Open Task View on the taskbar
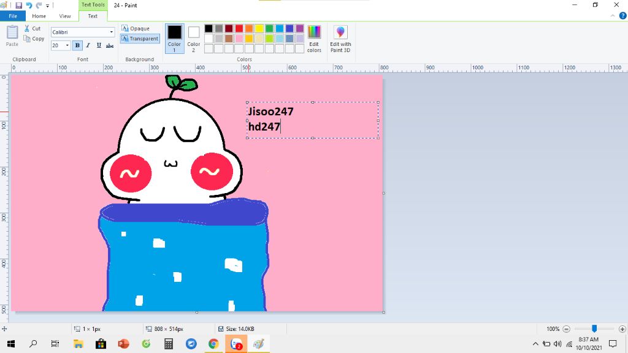 point(55,344)
